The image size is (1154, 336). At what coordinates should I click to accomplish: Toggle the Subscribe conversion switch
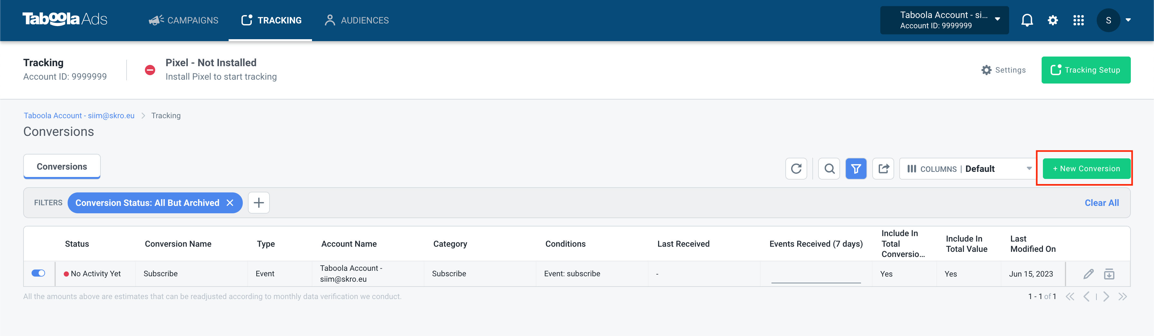pos(39,273)
